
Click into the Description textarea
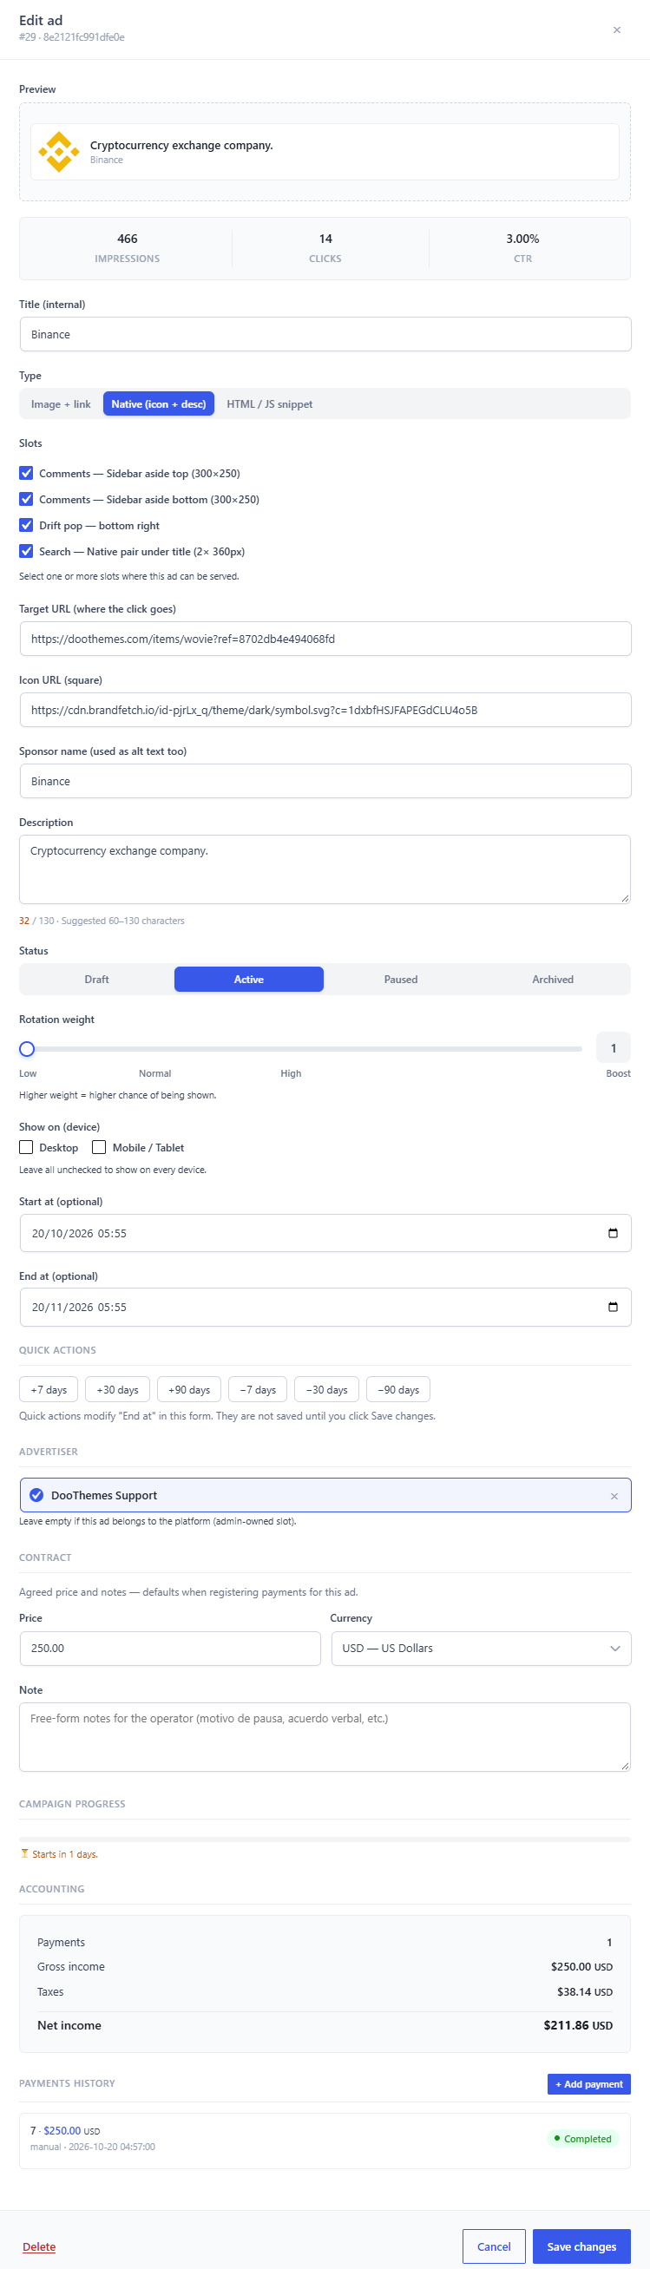pos(325,869)
